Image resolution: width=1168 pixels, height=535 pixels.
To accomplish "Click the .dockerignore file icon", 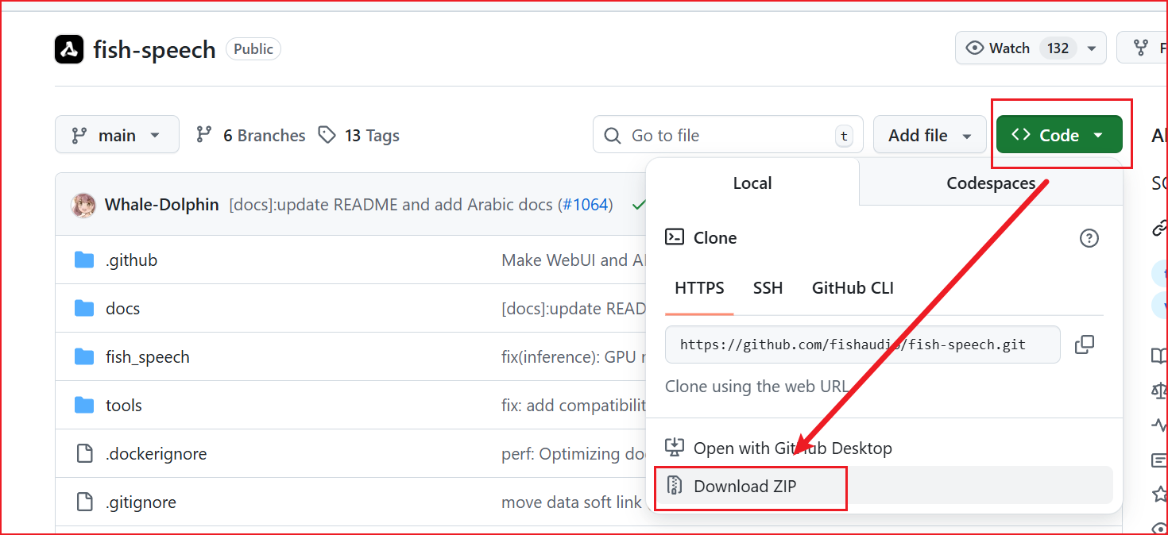I will pyautogui.click(x=84, y=453).
